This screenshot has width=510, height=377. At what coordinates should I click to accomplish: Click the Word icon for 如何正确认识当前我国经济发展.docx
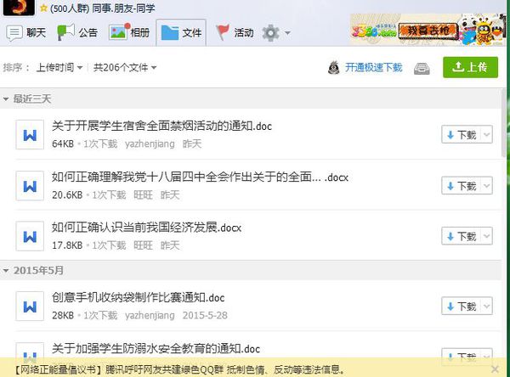(x=30, y=236)
